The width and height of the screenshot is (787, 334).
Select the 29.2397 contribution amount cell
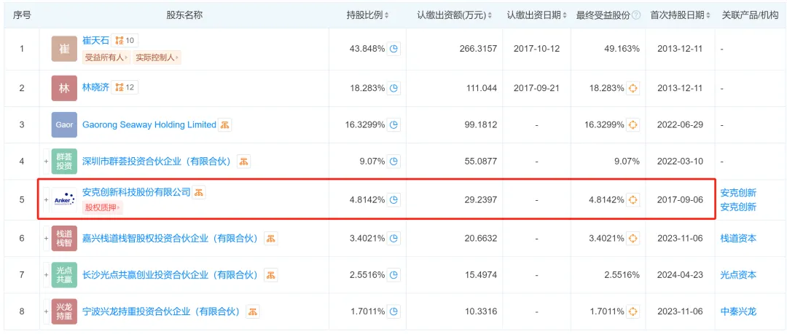coord(480,199)
